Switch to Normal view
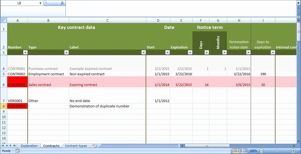Screen dimensions: 301x154 [x=235, y=151]
